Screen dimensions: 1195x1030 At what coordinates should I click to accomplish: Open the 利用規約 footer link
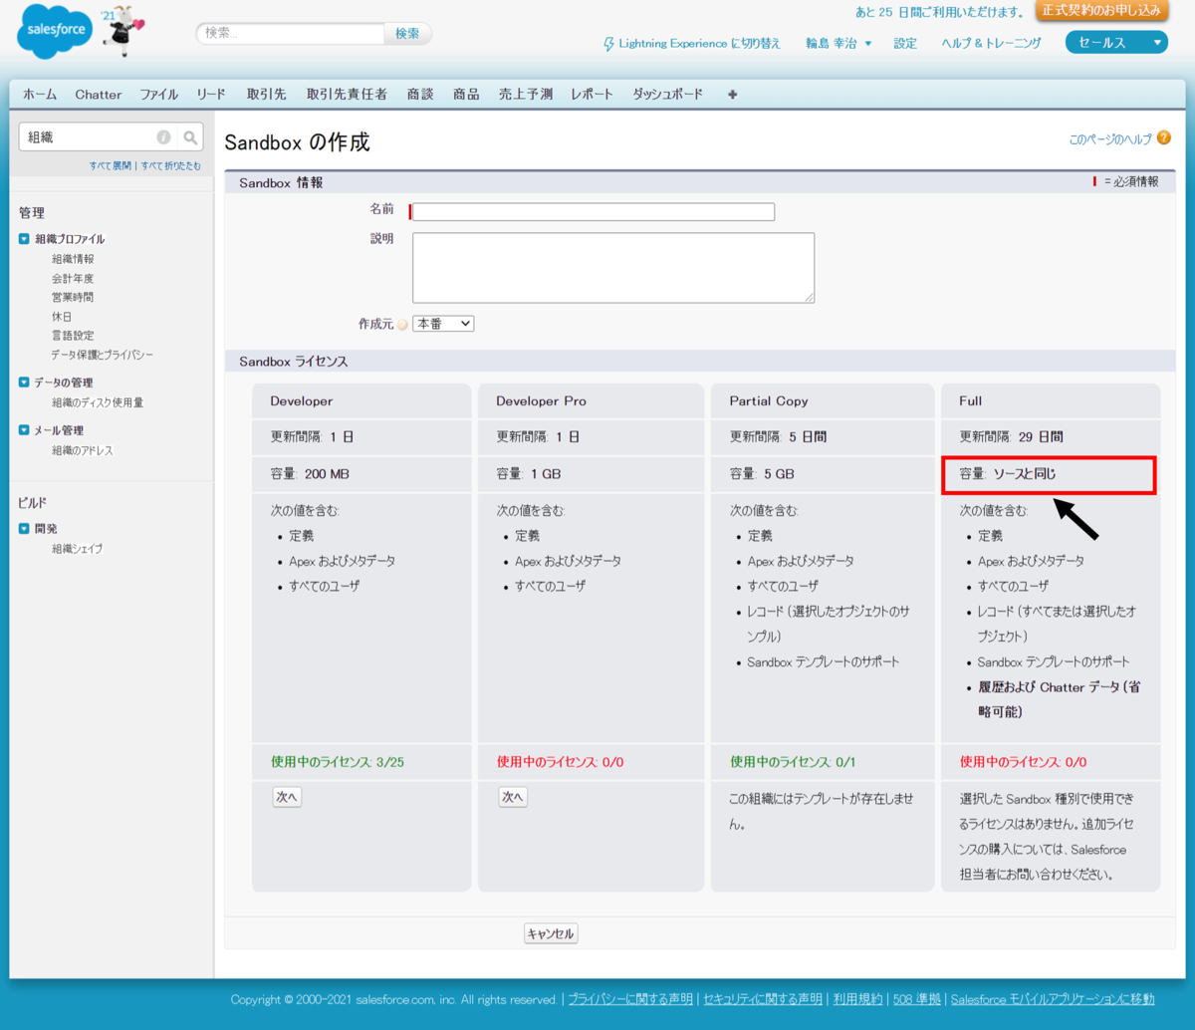[x=857, y=999]
